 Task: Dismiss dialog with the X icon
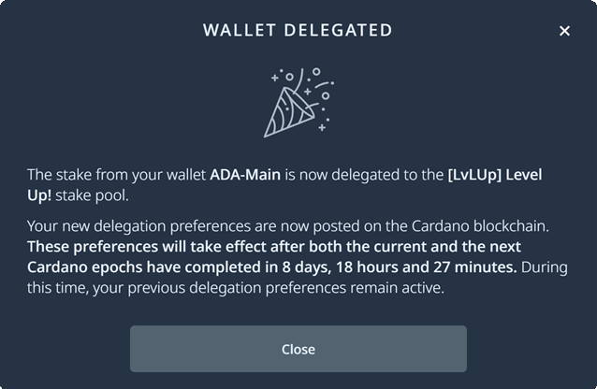pyautogui.click(x=564, y=31)
